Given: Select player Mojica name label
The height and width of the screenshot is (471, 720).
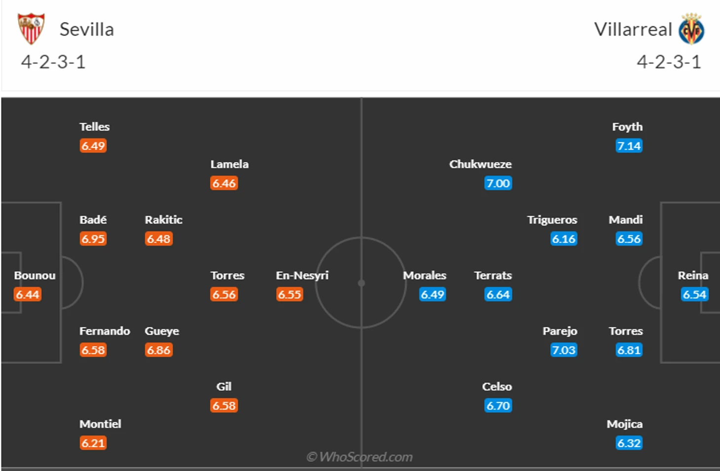Looking at the screenshot, I should 624,424.
